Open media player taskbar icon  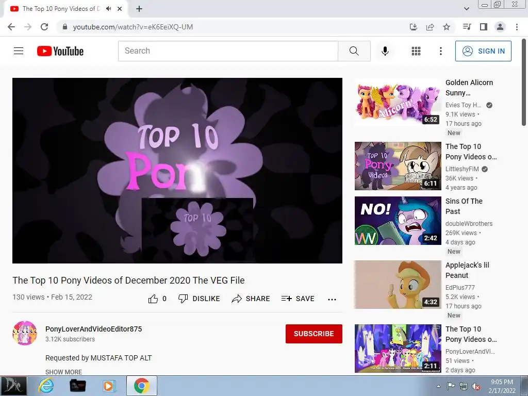[x=109, y=386]
